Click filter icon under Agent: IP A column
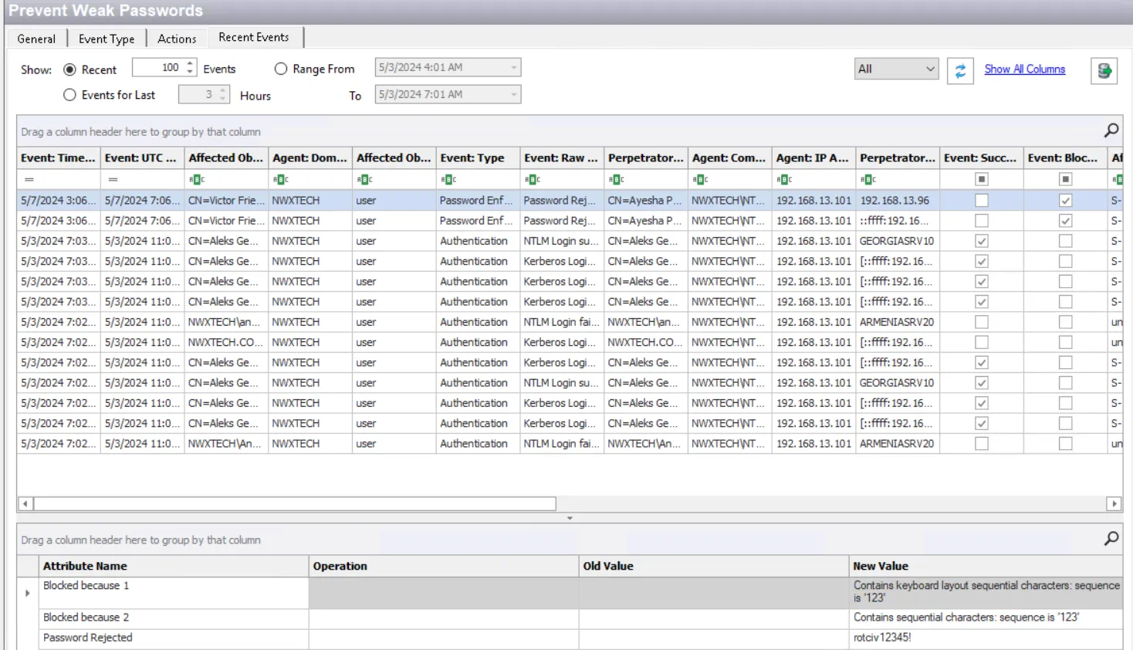 [x=784, y=179]
